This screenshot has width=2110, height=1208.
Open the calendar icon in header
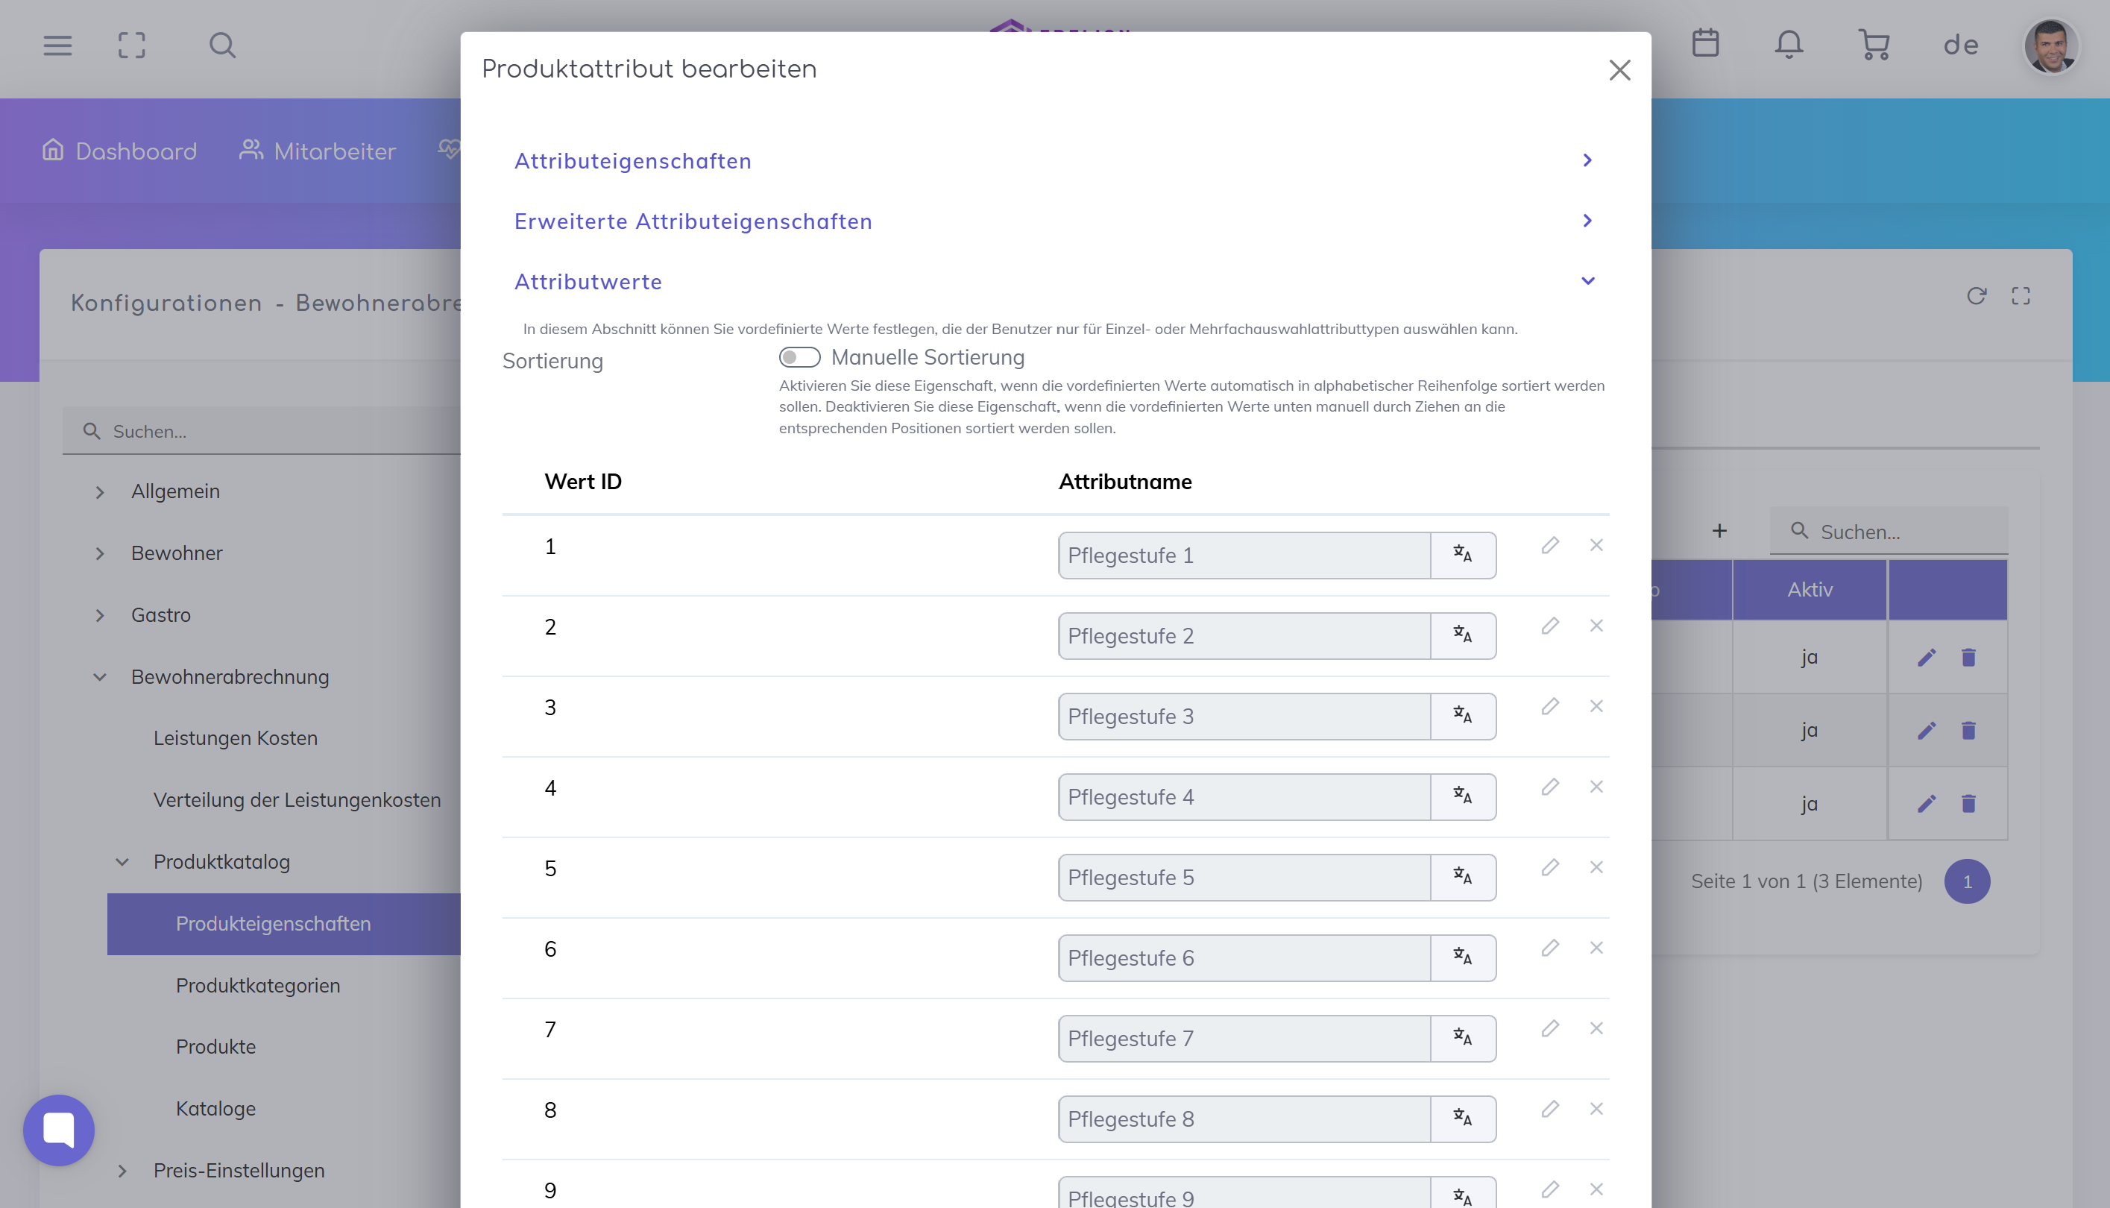[x=1705, y=43]
